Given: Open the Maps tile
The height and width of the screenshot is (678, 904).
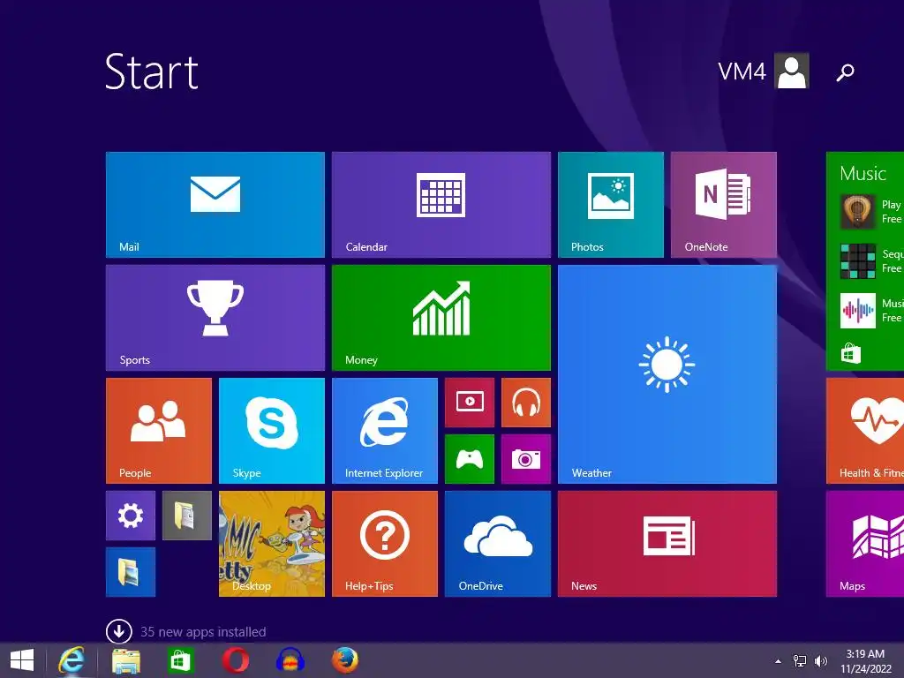Looking at the screenshot, I should (865, 544).
